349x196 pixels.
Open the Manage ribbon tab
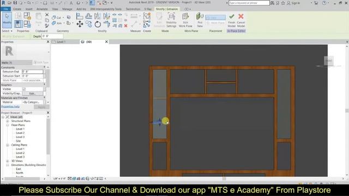click(x=67, y=9)
